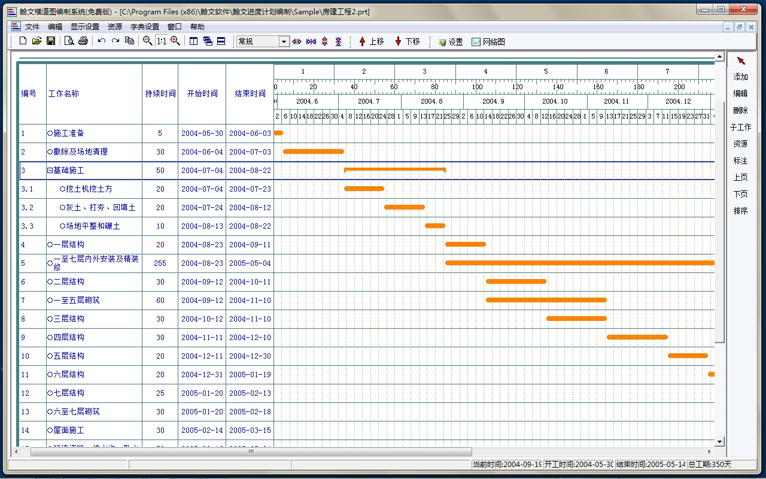Image resolution: width=766 pixels, height=479 pixels.
Task: Save the project with the floppy disk icon
Action: (x=51, y=41)
